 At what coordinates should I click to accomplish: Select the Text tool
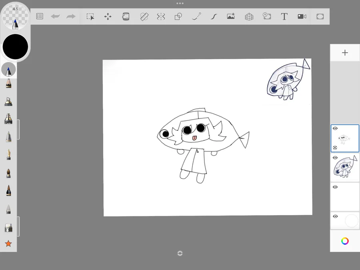pos(284,16)
